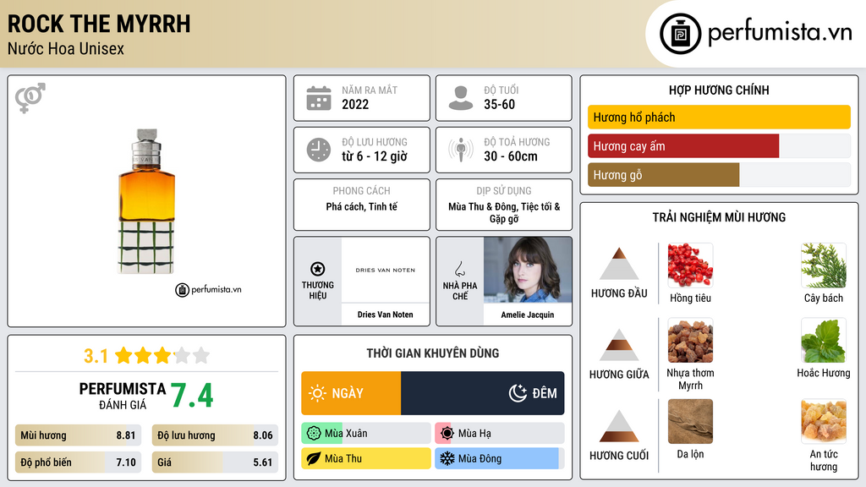Image resolution: width=866 pixels, height=487 pixels.
Task: Click Amelie Jacquin's portrait photo
Action: 528,270
